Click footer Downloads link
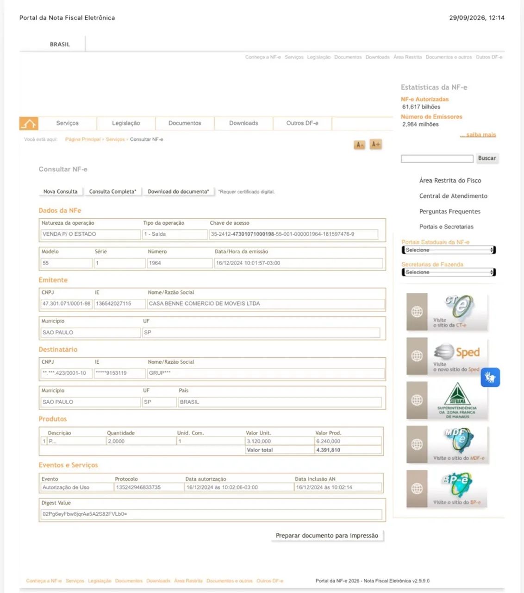The width and height of the screenshot is (524, 593). 158,581
